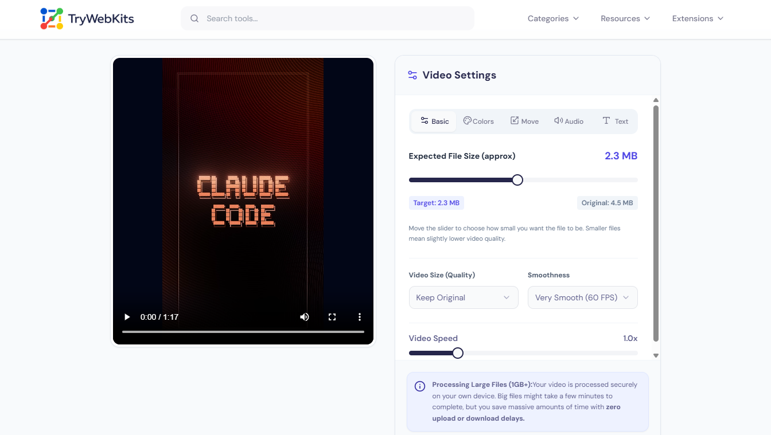The width and height of the screenshot is (771, 435).
Task: Click the Audio speaker icon tab
Action: click(558, 120)
